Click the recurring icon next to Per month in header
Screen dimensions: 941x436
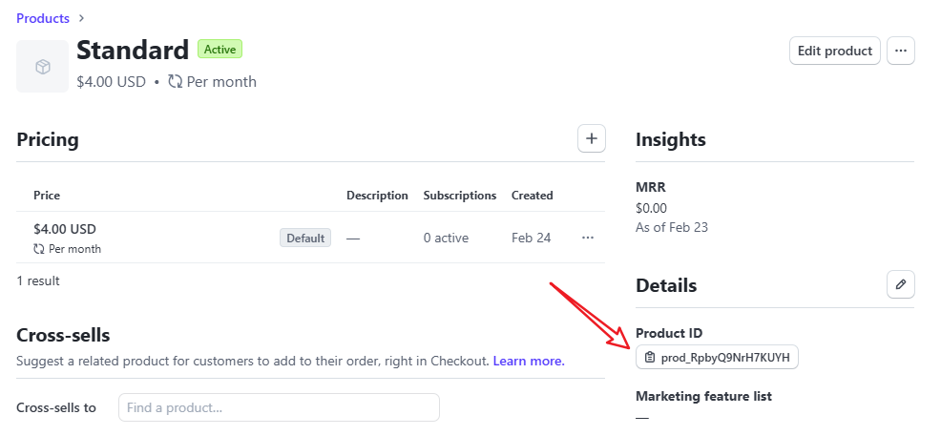coord(176,81)
